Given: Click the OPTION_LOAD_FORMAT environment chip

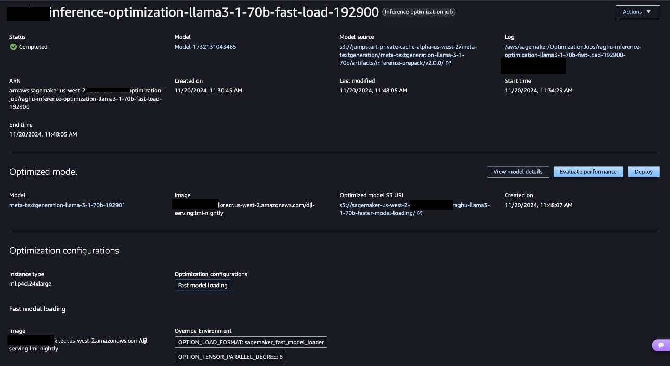Looking at the screenshot, I should tap(251, 343).
